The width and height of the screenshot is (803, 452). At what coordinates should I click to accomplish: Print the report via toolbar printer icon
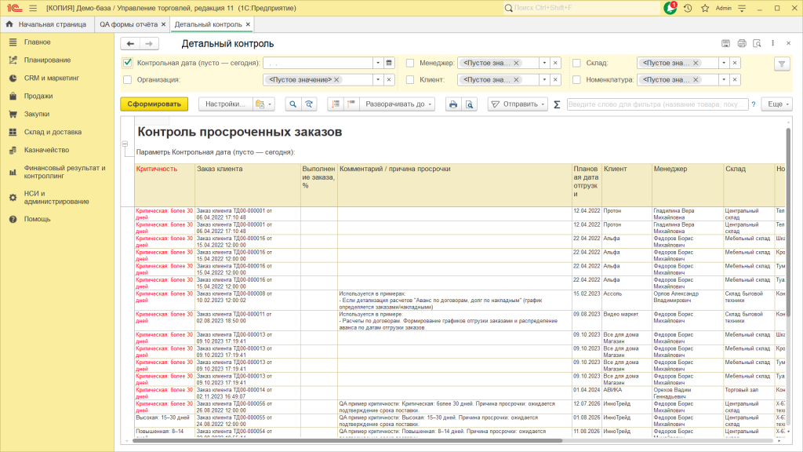pos(453,104)
